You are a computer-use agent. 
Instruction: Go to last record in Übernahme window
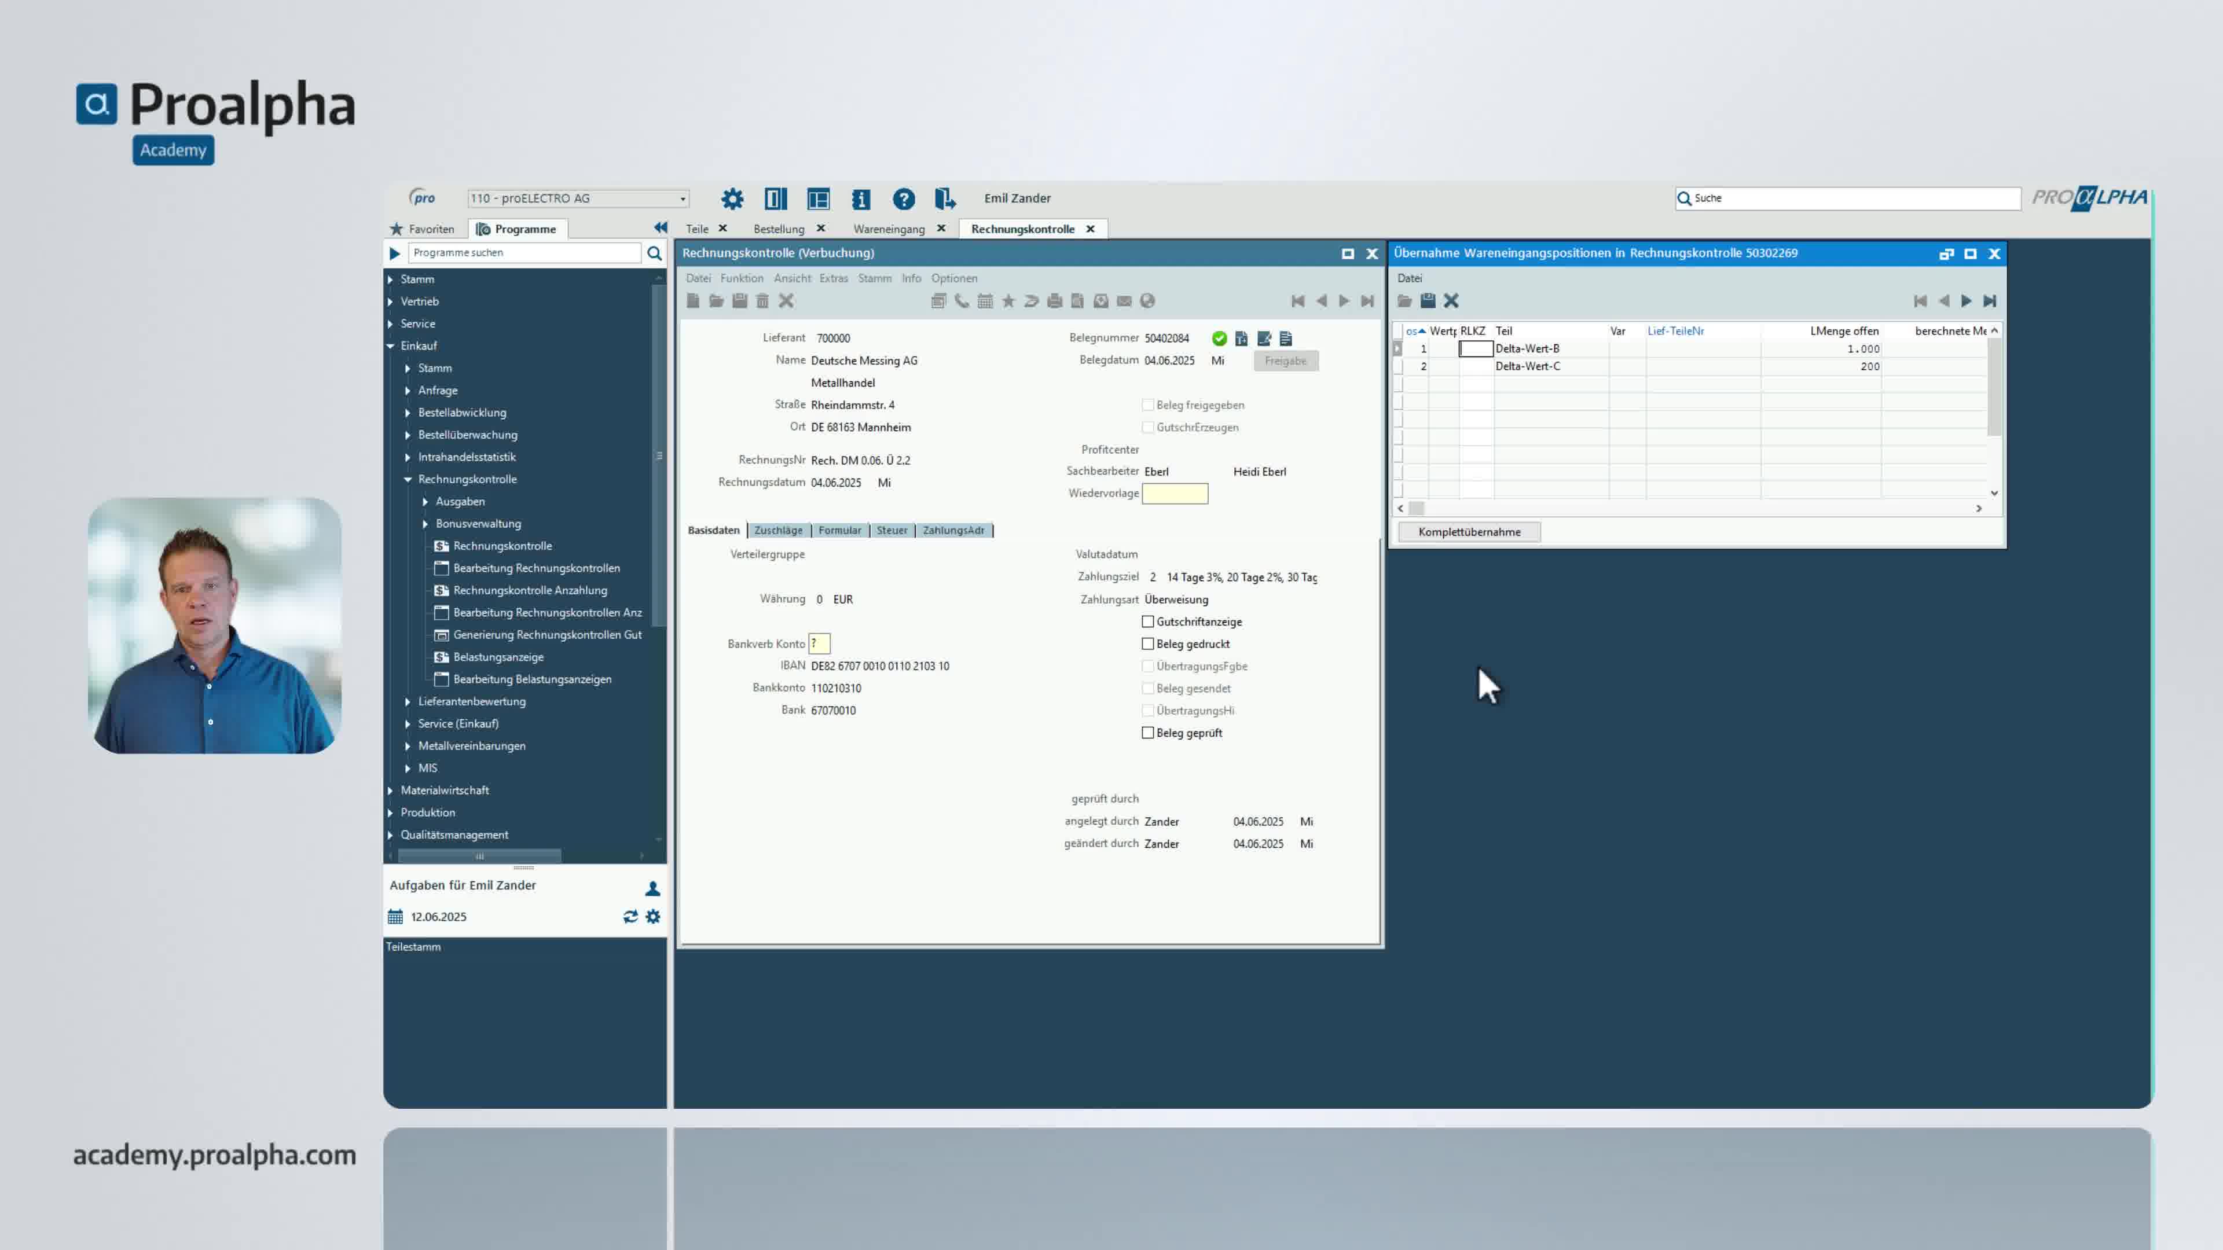1989,301
